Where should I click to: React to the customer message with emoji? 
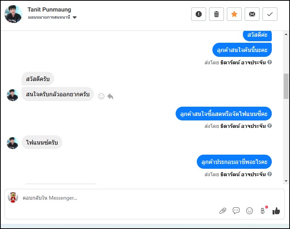click(x=101, y=96)
